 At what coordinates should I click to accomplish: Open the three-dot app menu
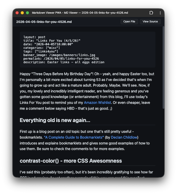coord(160,13)
